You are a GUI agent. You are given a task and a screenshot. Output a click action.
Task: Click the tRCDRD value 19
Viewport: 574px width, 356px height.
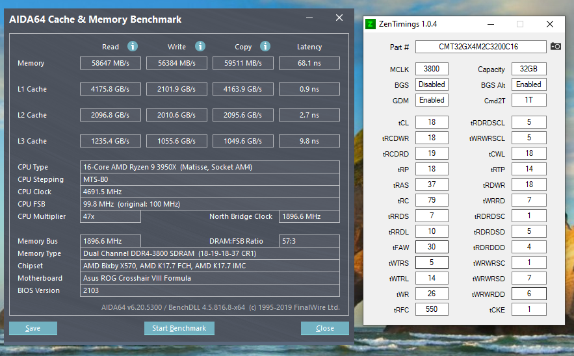432,153
